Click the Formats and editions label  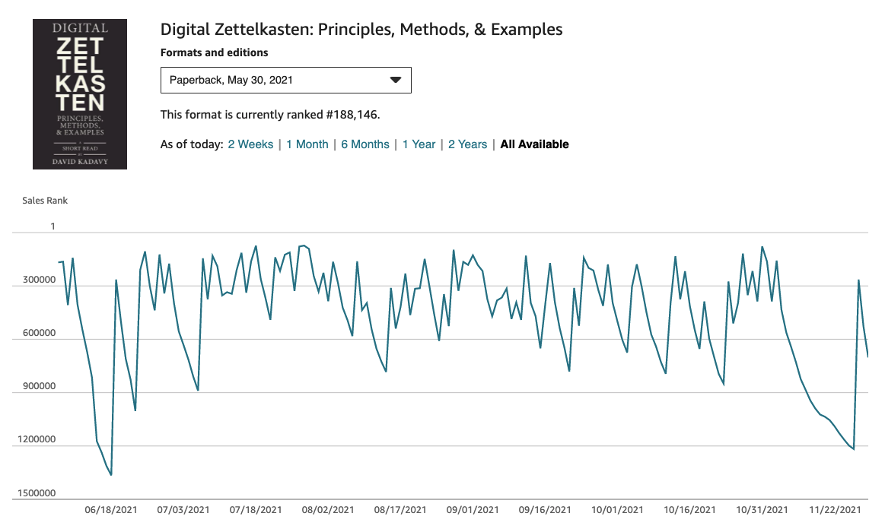pos(214,53)
